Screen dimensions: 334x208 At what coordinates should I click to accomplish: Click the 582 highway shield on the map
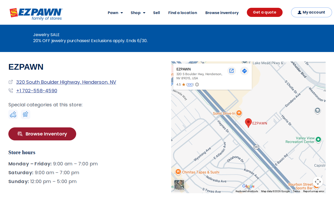coord(256,147)
